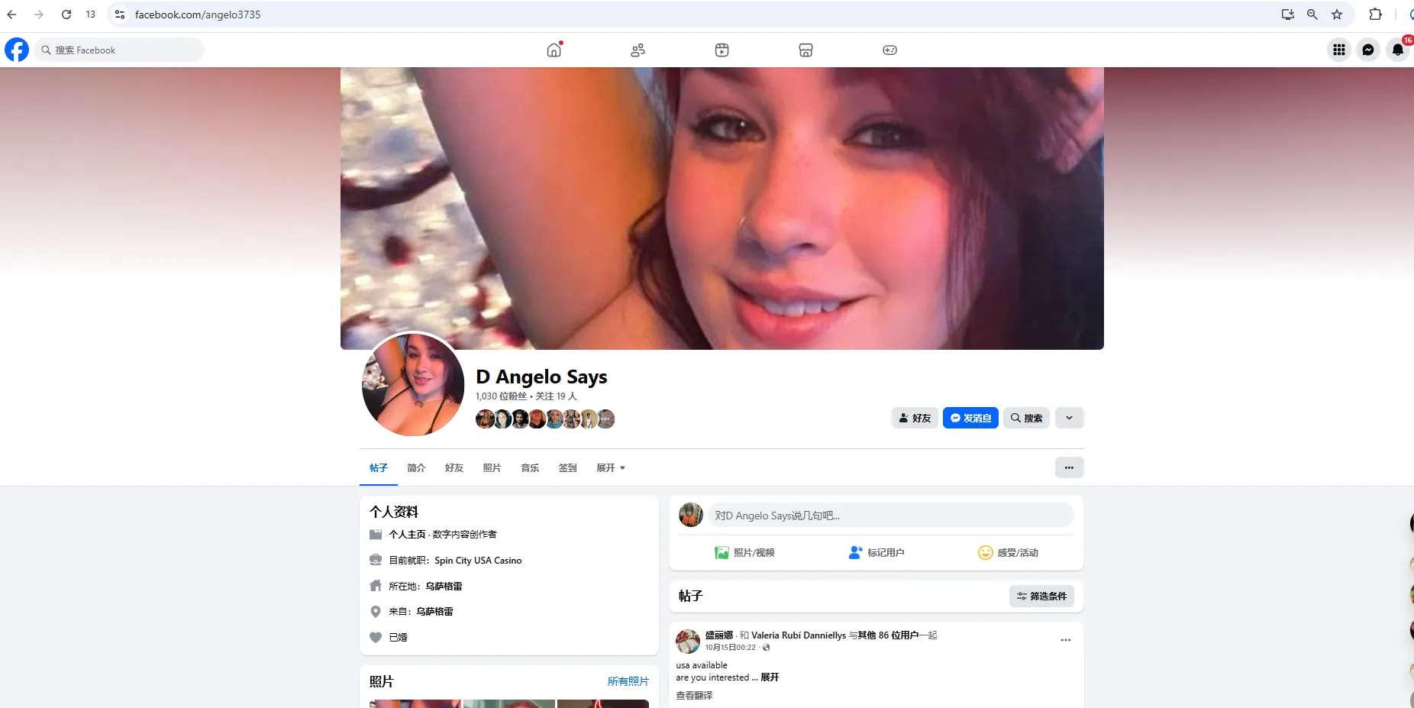Focus the 搜索 Facebook search box
The height and width of the screenshot is (708, 1414).
click(120, 50)
